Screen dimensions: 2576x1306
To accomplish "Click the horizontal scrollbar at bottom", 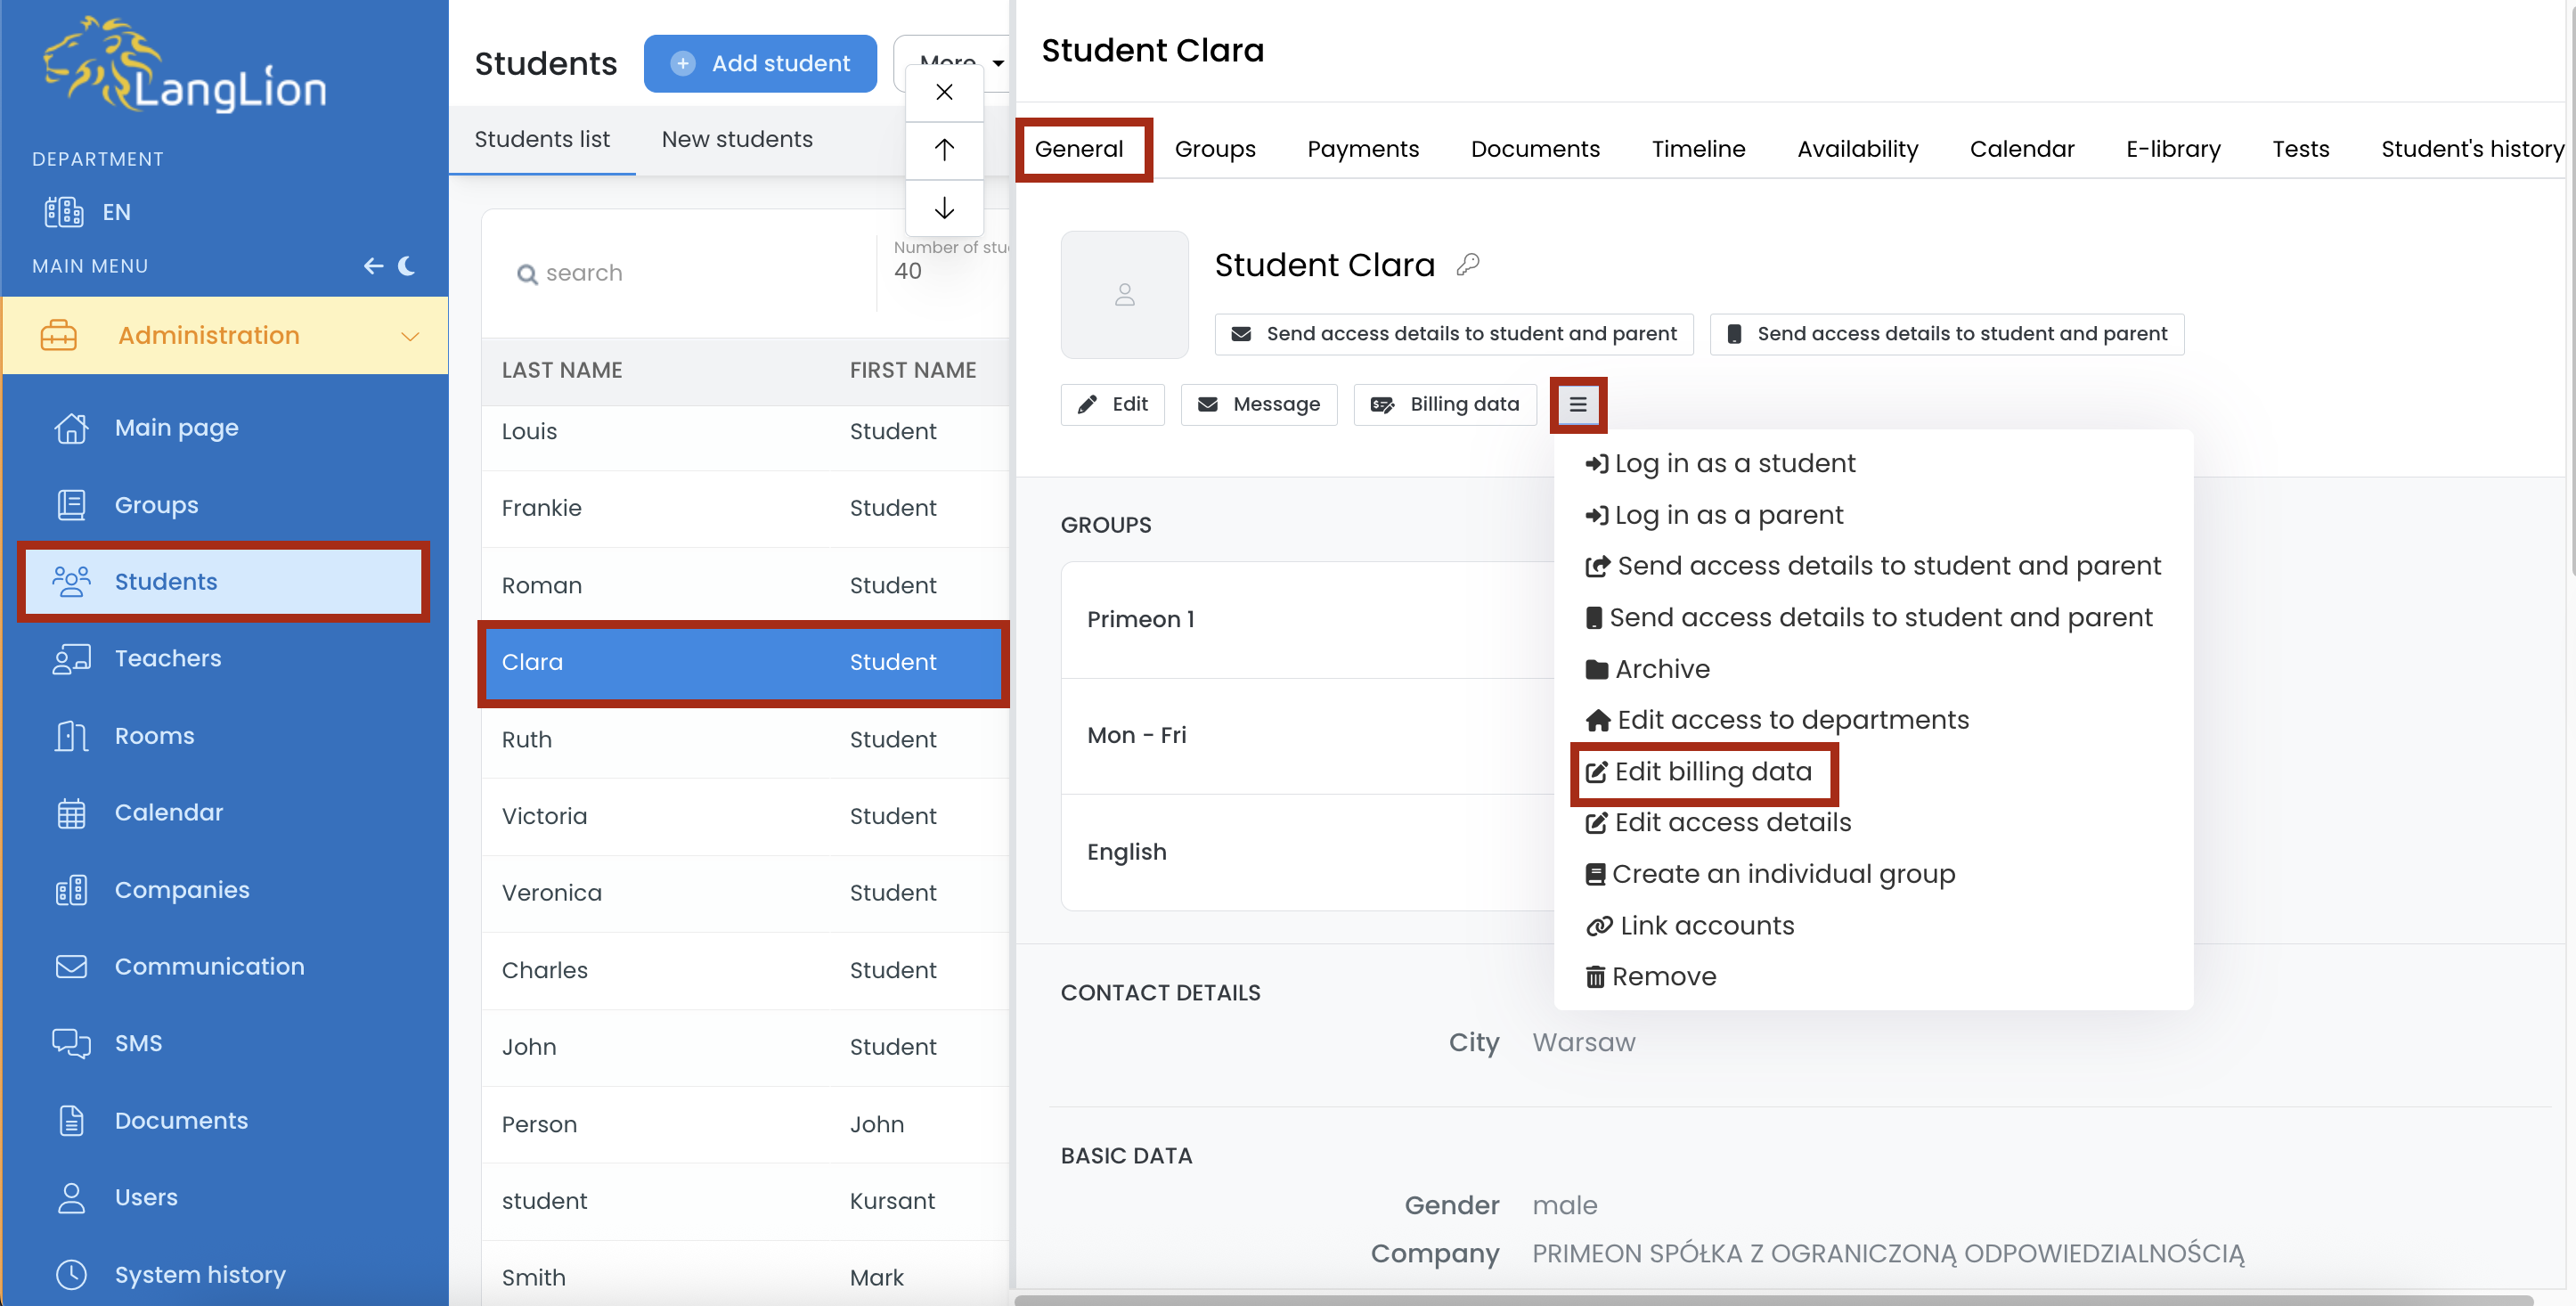I will tap(1770, 1299).
